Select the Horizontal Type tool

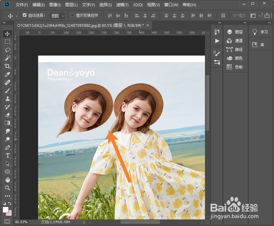(7, 155)
